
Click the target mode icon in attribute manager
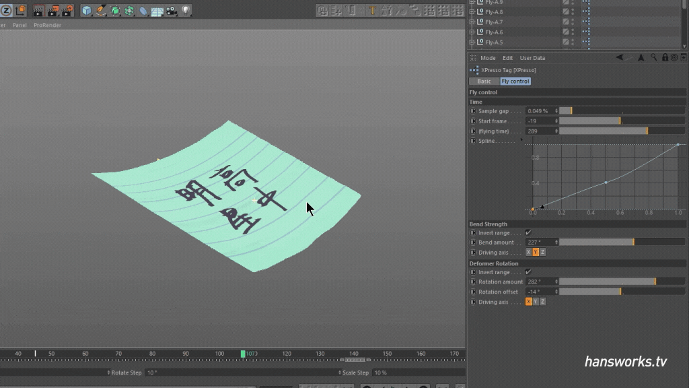pos(674,58)
